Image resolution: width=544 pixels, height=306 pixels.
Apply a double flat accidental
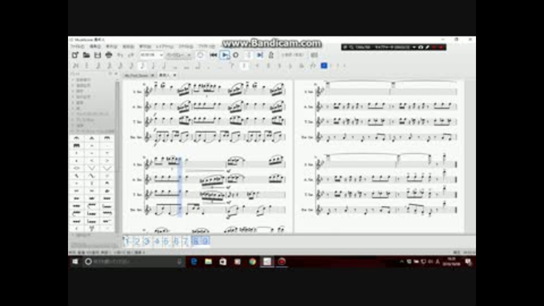click(301, 65)
